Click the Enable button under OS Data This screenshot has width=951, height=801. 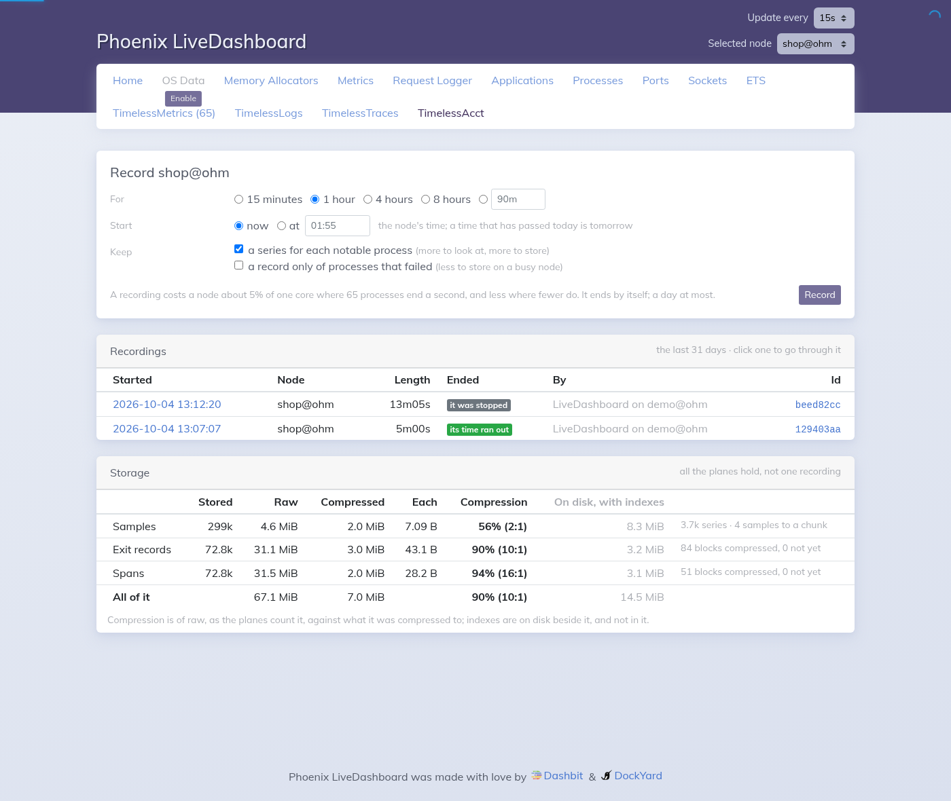pos(183,98)
